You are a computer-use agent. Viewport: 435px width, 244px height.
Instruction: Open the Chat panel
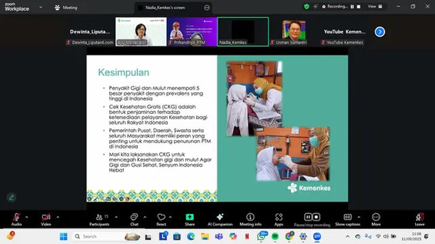coord(134,219)
